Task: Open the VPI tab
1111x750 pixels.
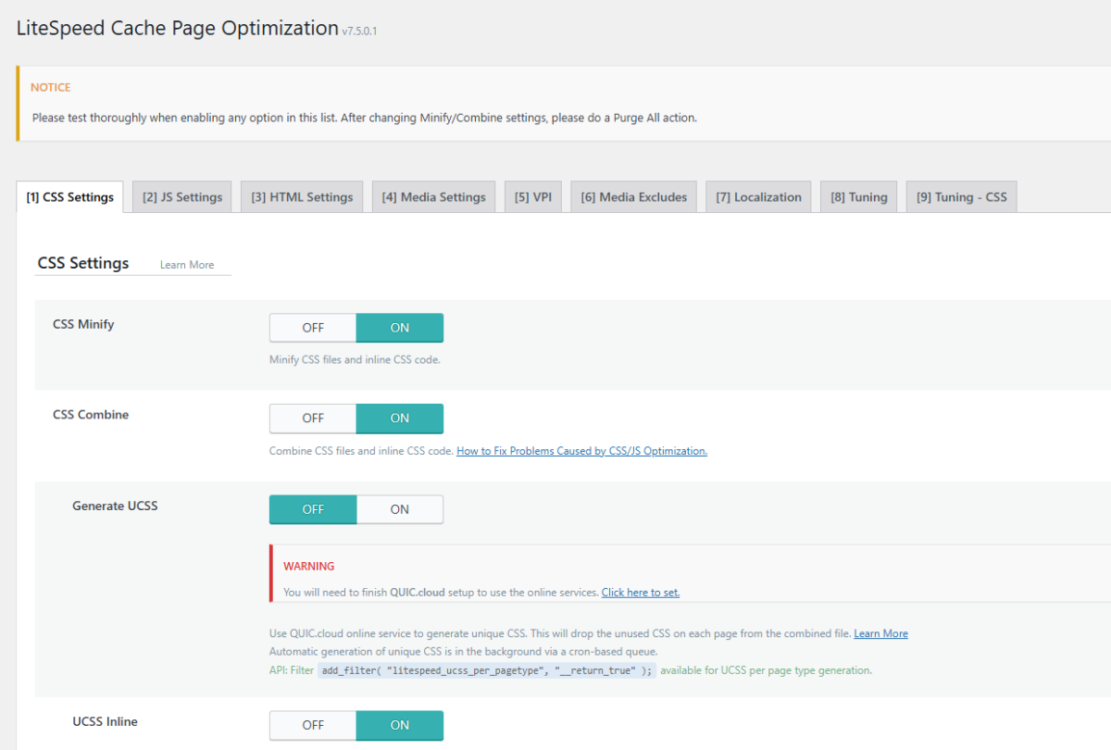Action: [532, 196]
